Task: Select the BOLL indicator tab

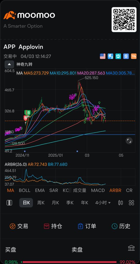Action: point(25,190)
